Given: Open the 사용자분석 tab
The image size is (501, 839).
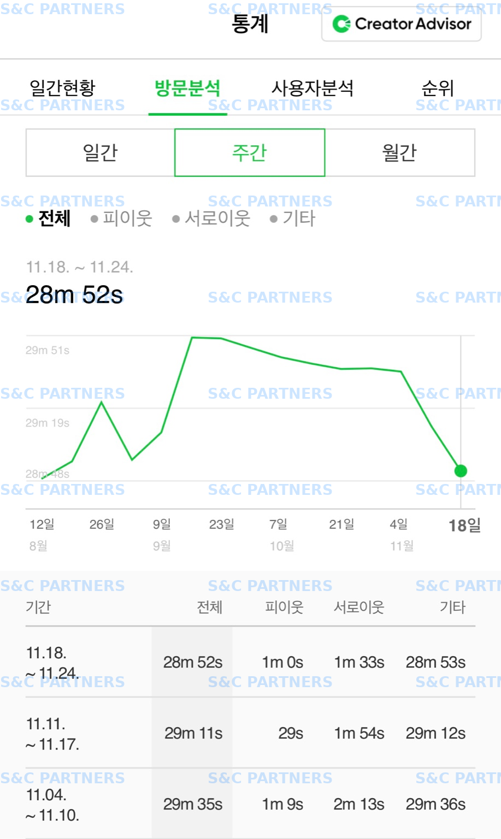Looking at the screenshot, I should [313, 88].
